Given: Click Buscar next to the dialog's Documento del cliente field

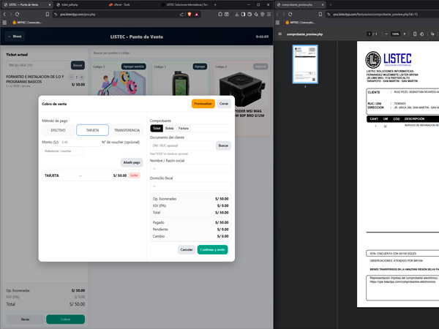Looking at the screenshot, I should point(223,145).
